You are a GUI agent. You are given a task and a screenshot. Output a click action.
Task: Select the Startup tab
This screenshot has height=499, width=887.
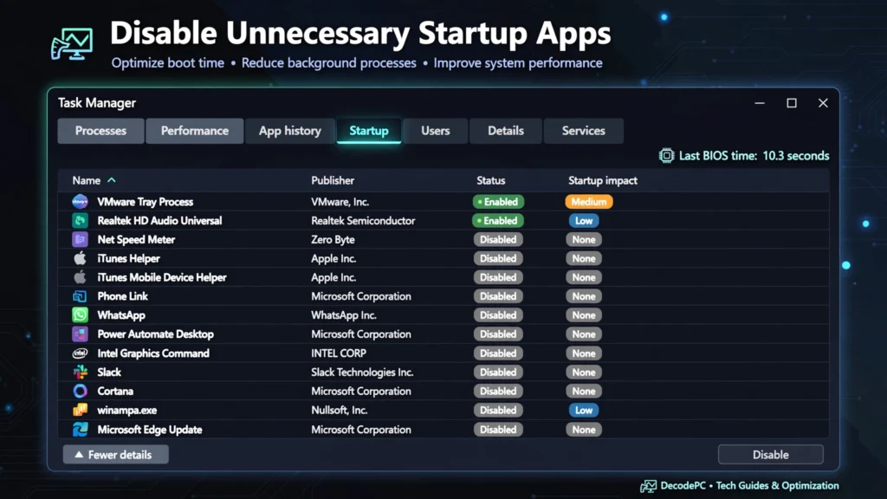click(369, 131)
